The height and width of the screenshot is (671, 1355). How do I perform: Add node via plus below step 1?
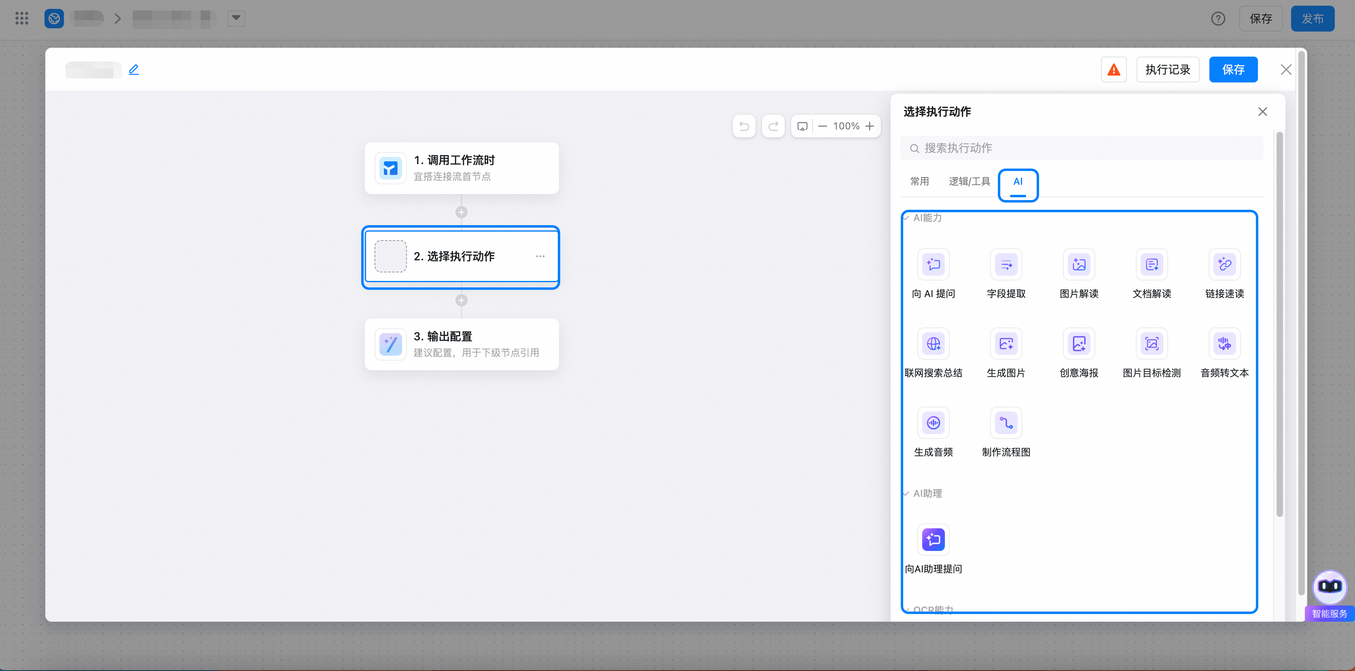click(x=462, y=213)
